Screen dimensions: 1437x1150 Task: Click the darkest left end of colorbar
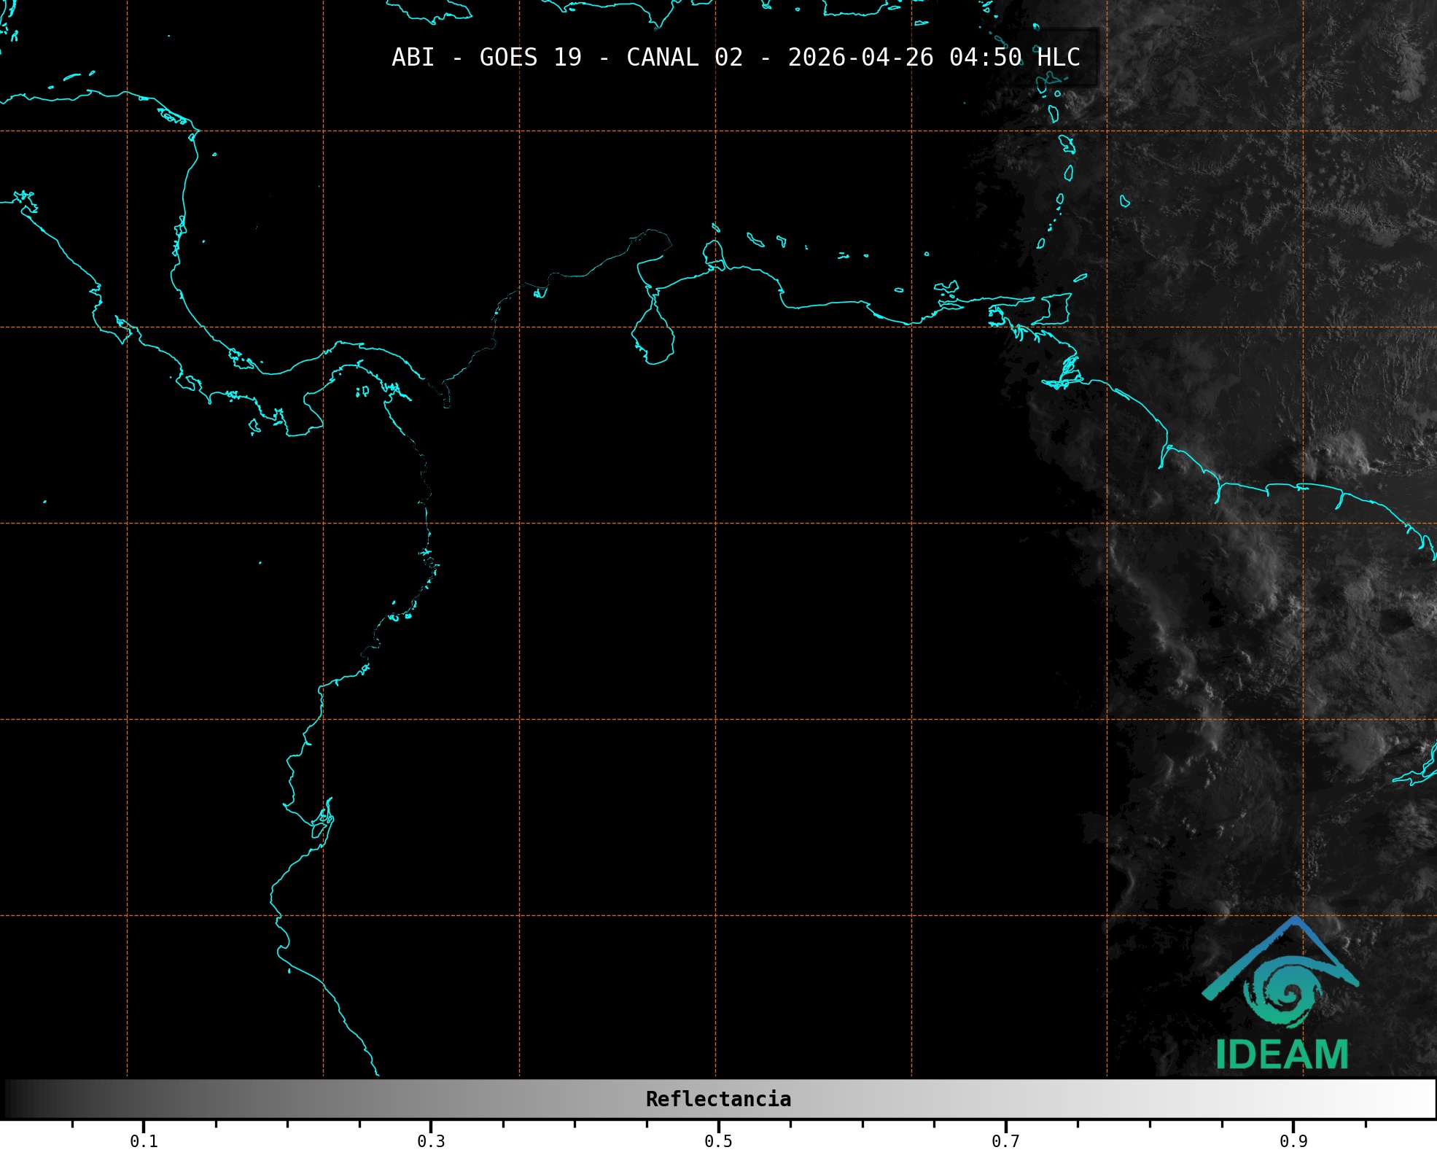coord(10,1099)
